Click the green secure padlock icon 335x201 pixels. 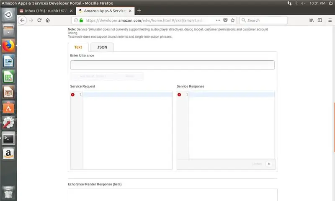click(x=81, y=20)
